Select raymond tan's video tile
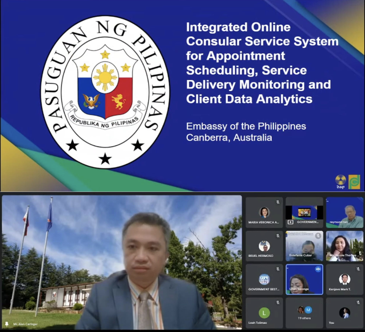The image size is (365, 332). pos(345,212)
